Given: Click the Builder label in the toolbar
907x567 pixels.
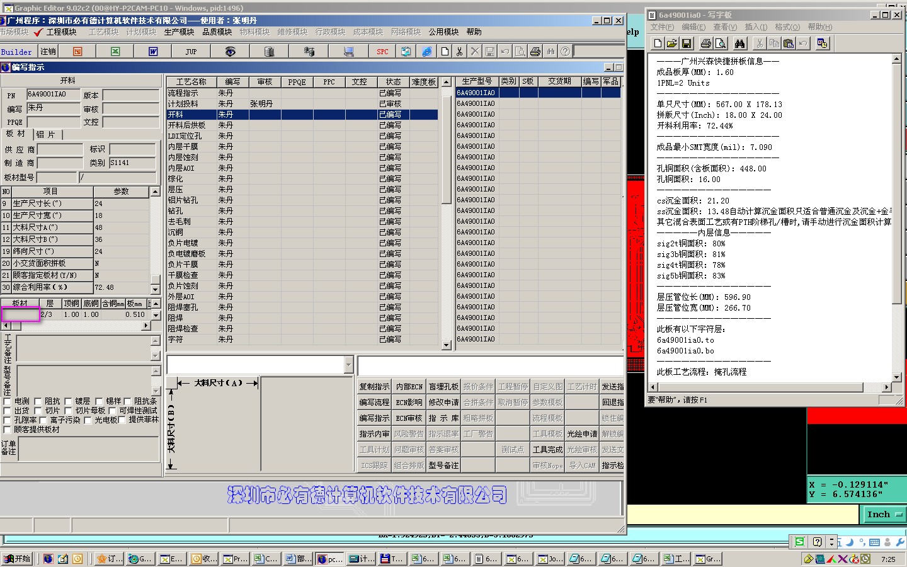Looking at the screenshot, I should 16,52.
